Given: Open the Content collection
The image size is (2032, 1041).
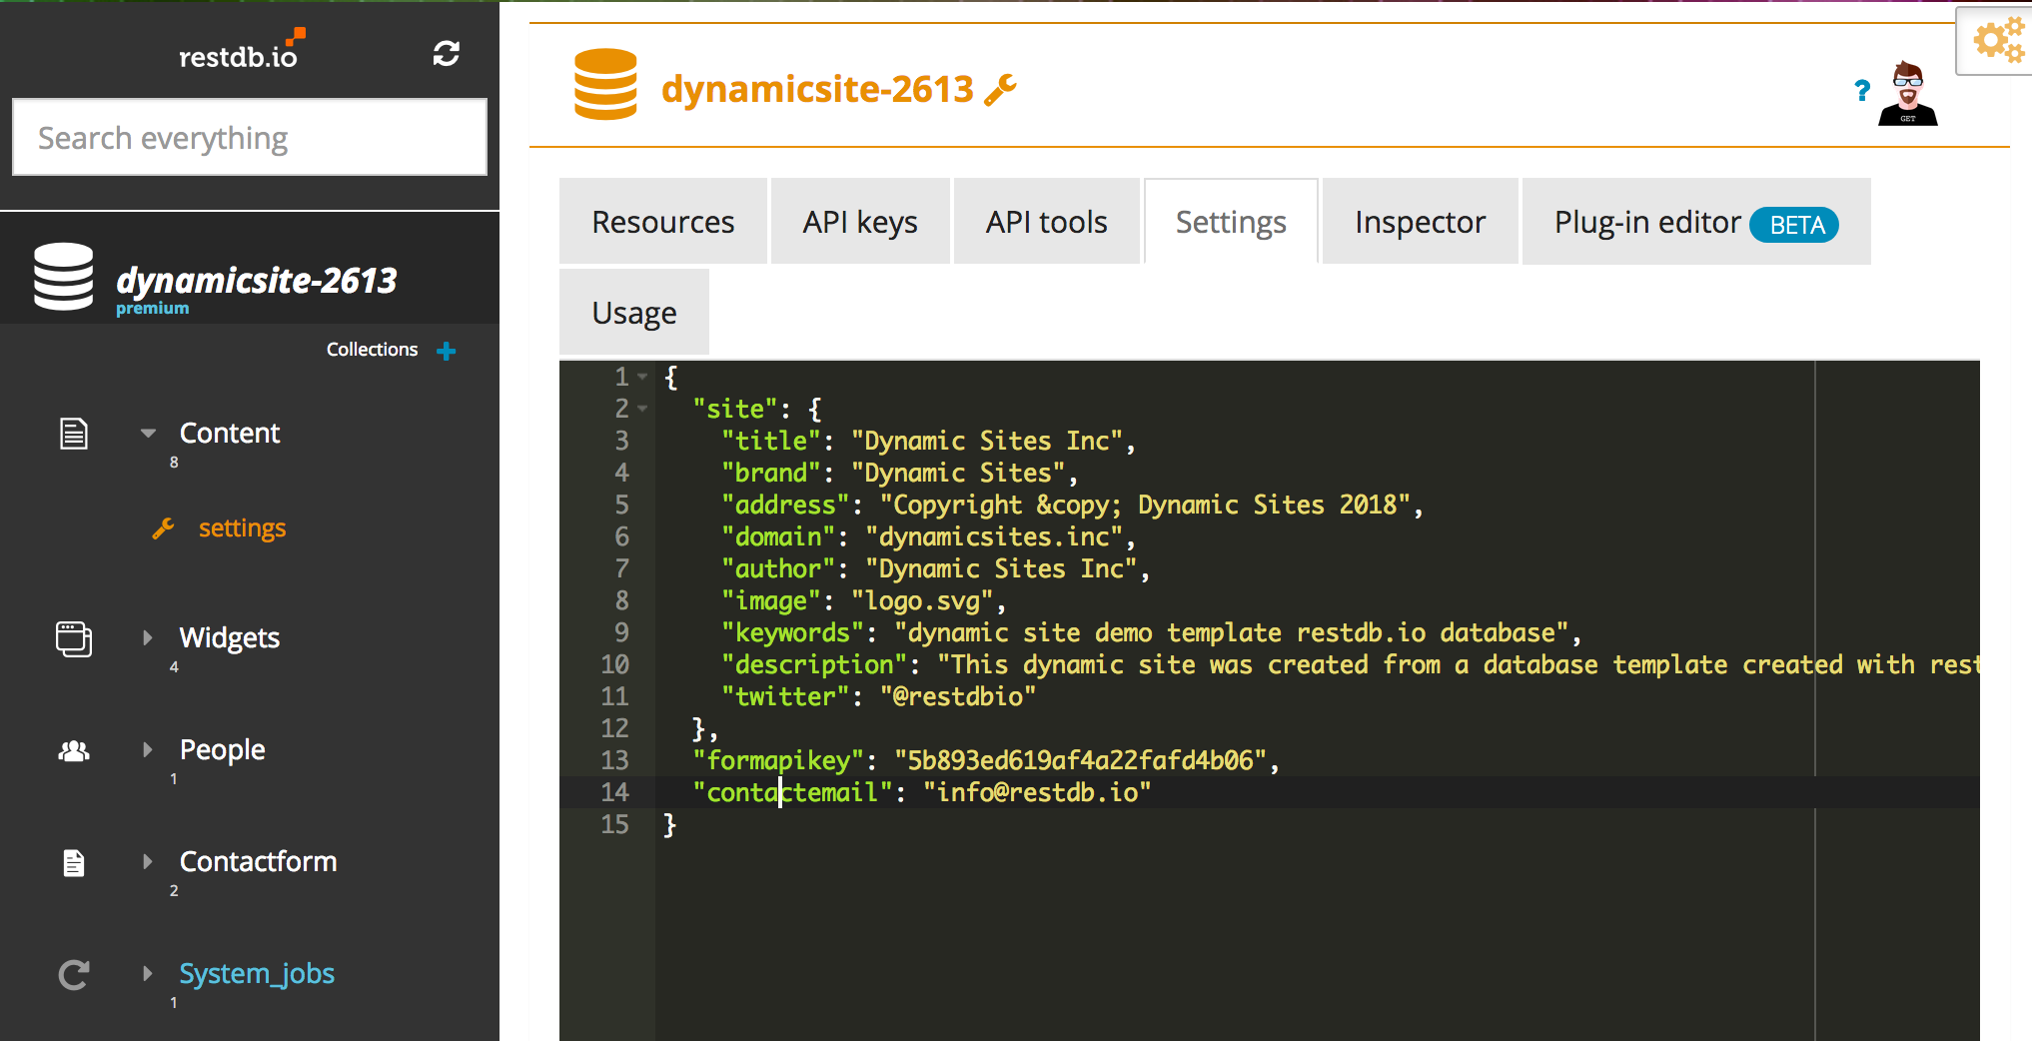Looking at the screenshot, I should 230,434.
